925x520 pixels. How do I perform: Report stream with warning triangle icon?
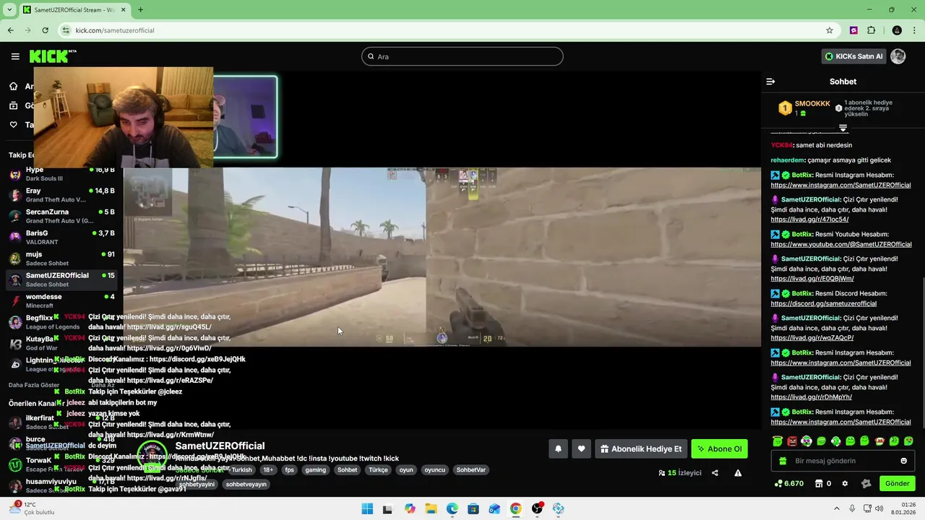coord(738,473)
